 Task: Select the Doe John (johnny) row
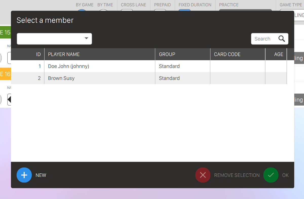[68, 66]
